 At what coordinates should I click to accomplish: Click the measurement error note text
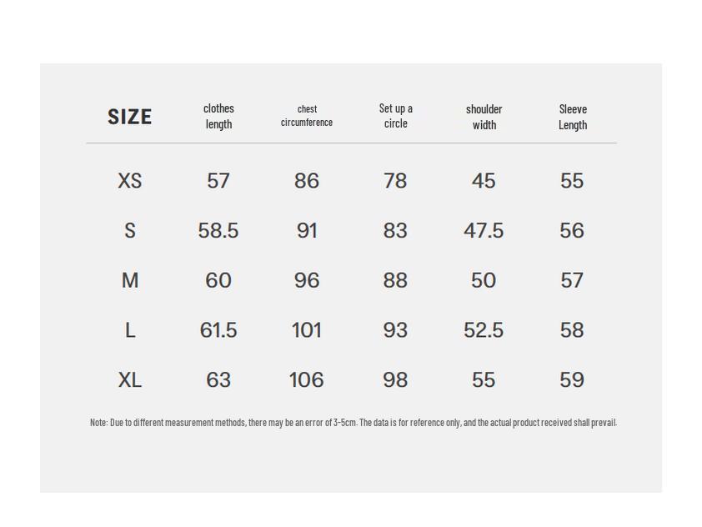353,423
